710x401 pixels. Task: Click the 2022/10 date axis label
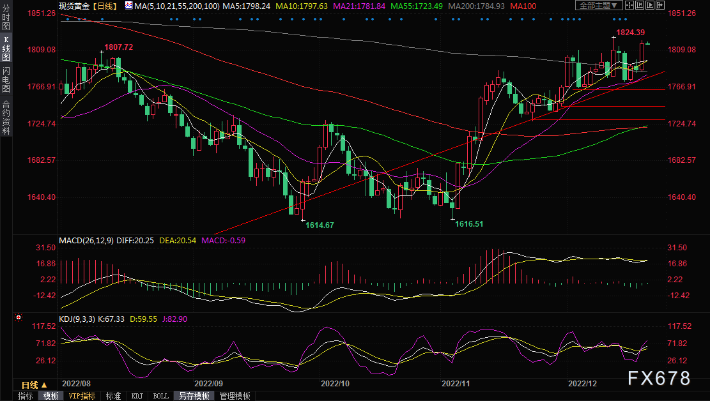[335, 383]
